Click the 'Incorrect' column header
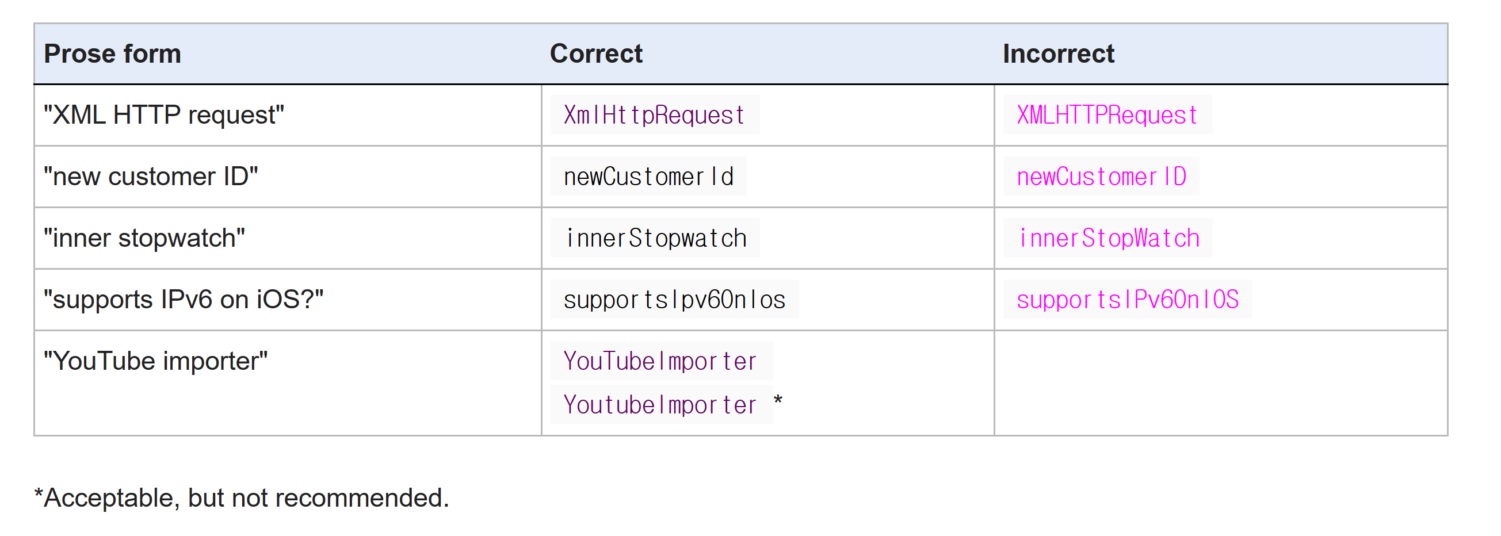Image resolution: width=1501 pixels, height=536 pixels. 1057,53
